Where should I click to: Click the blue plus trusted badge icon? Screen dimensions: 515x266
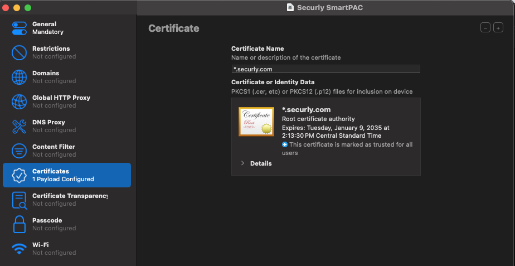(x=285, y=144)
